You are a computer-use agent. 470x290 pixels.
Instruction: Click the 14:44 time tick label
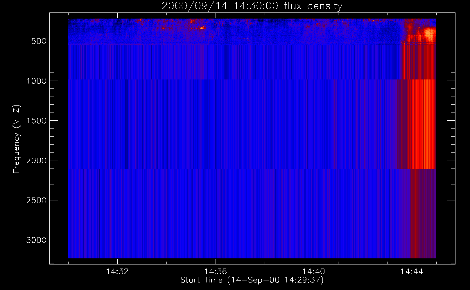tap(412, 272)
